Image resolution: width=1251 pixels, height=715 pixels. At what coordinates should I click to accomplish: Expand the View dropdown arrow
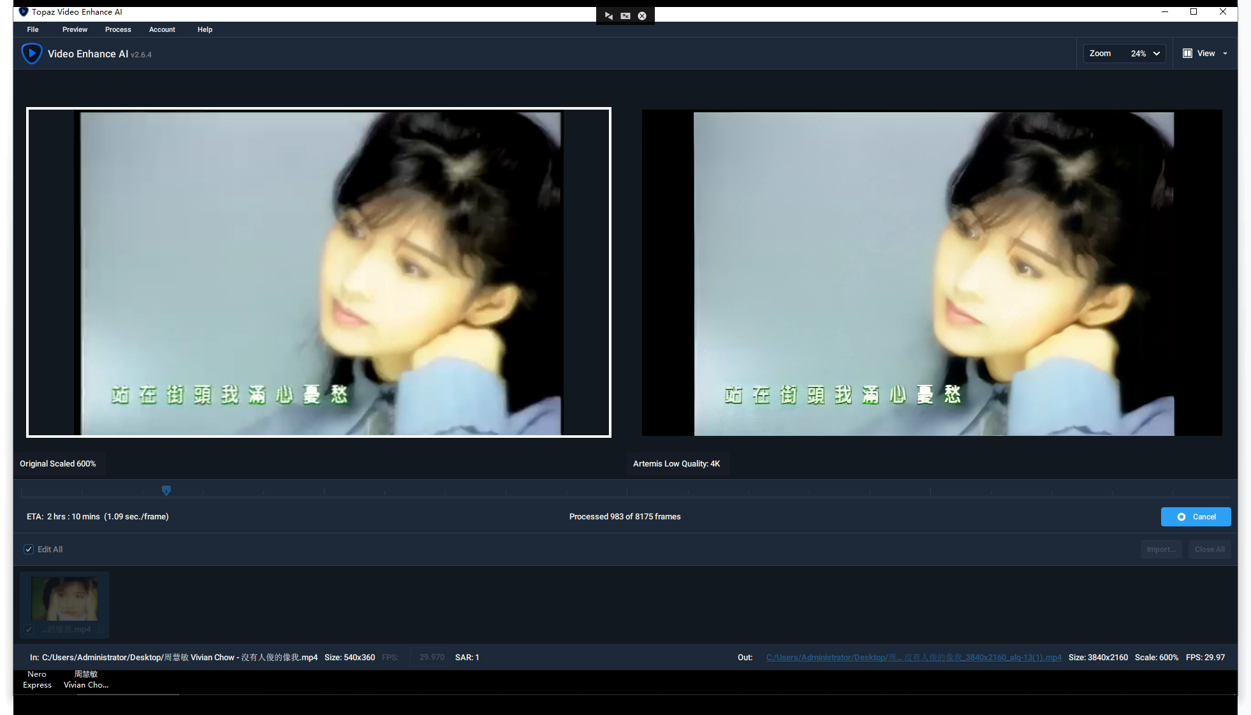tap(1225, 54)
